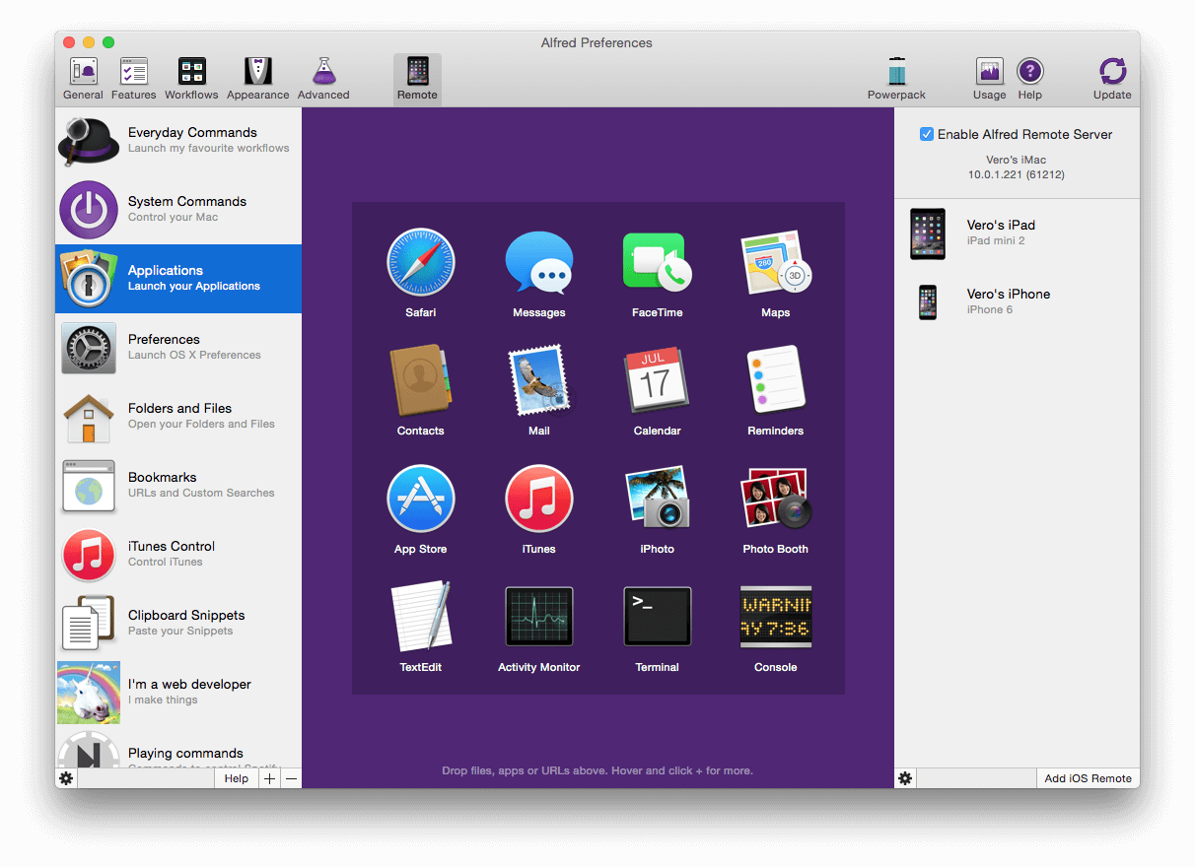Open the Usage statistics panel
Viewport: 1195px width, 867px height.
(x=989, y=77)
